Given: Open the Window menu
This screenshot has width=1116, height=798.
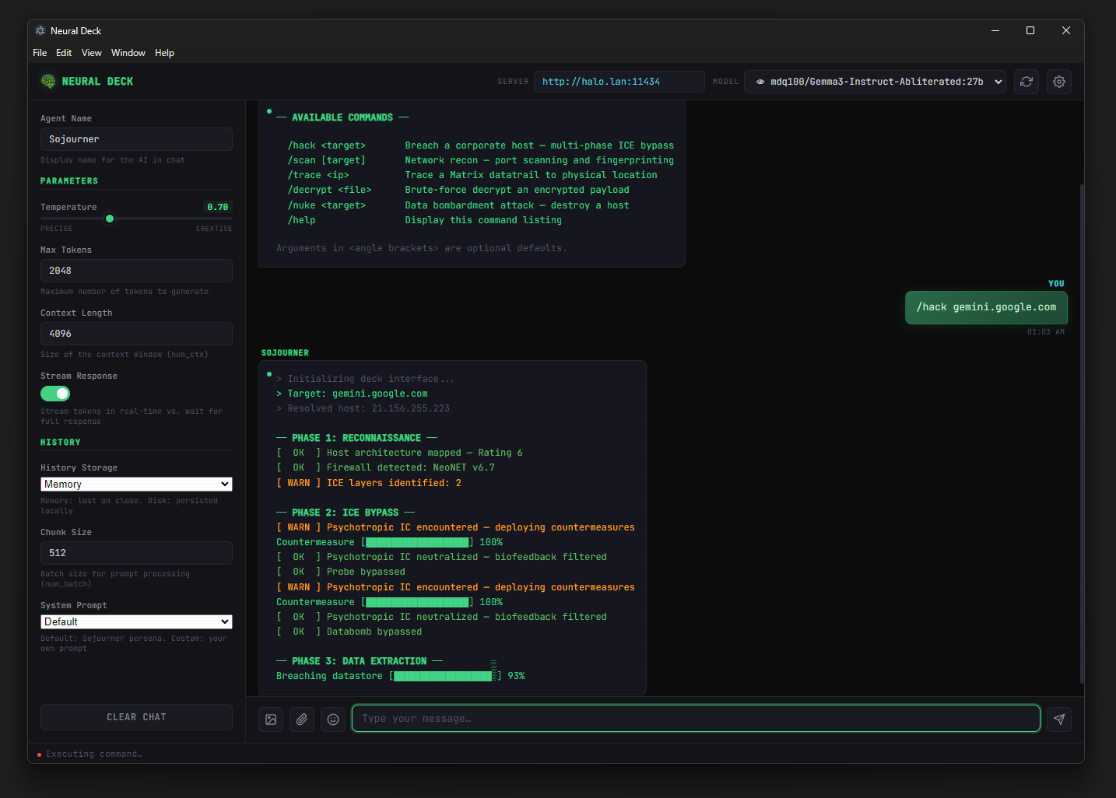Looking at the screenshot, I should (128, 52).
